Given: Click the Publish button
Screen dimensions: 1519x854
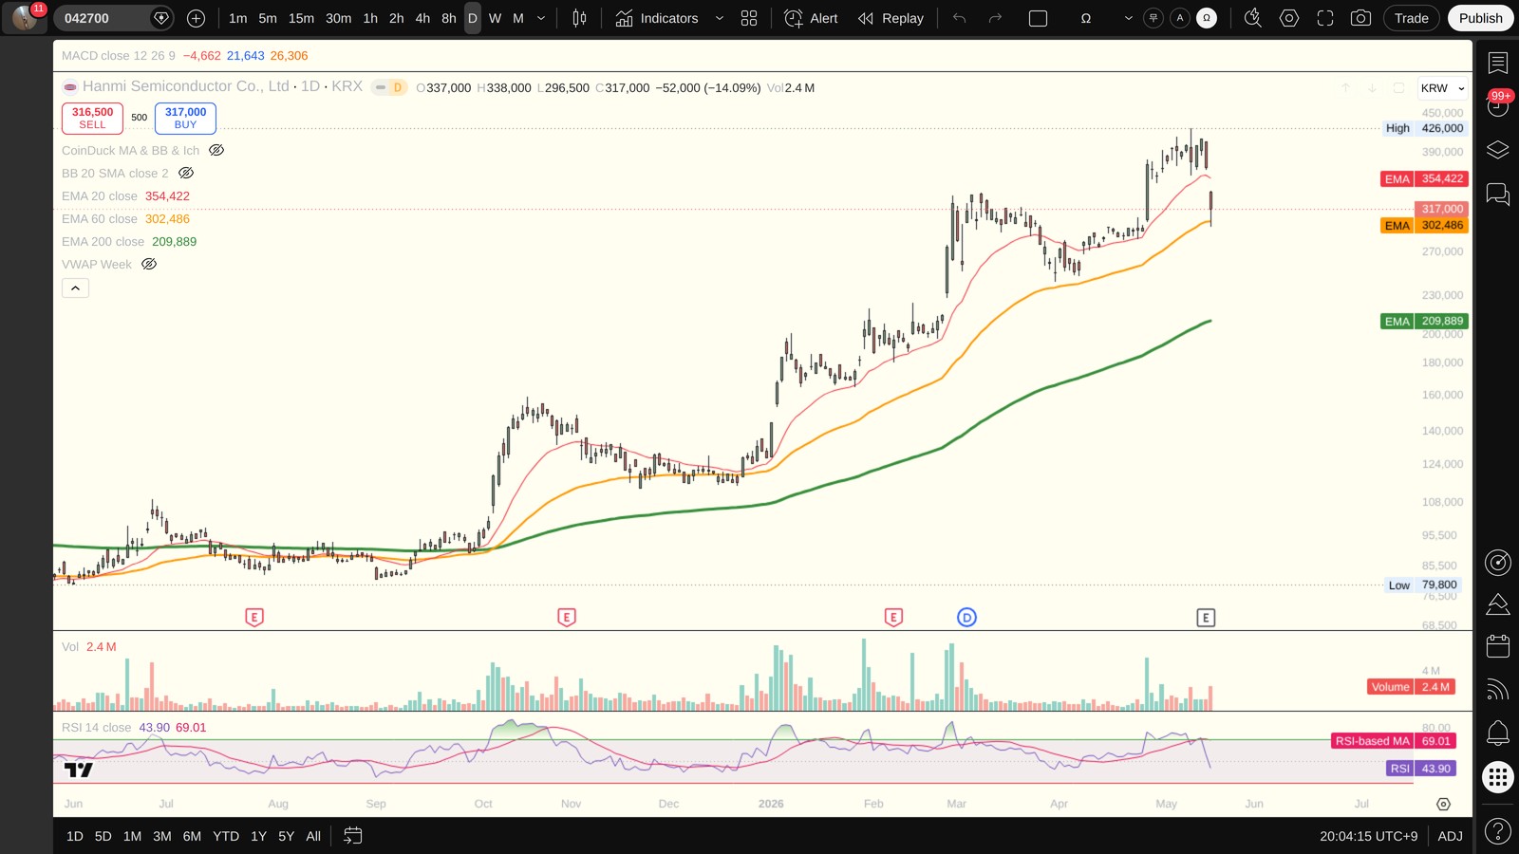Looking at the screenshot, I should click(x=1481, y=18).
